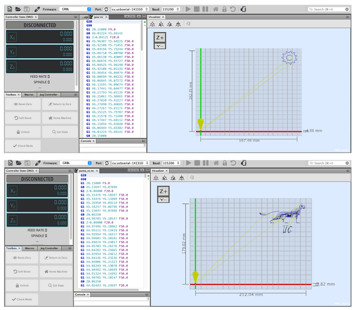Click the Y- view cube face in the top Visualizer
Screen dimensions: 355x310
pos(160,46)
